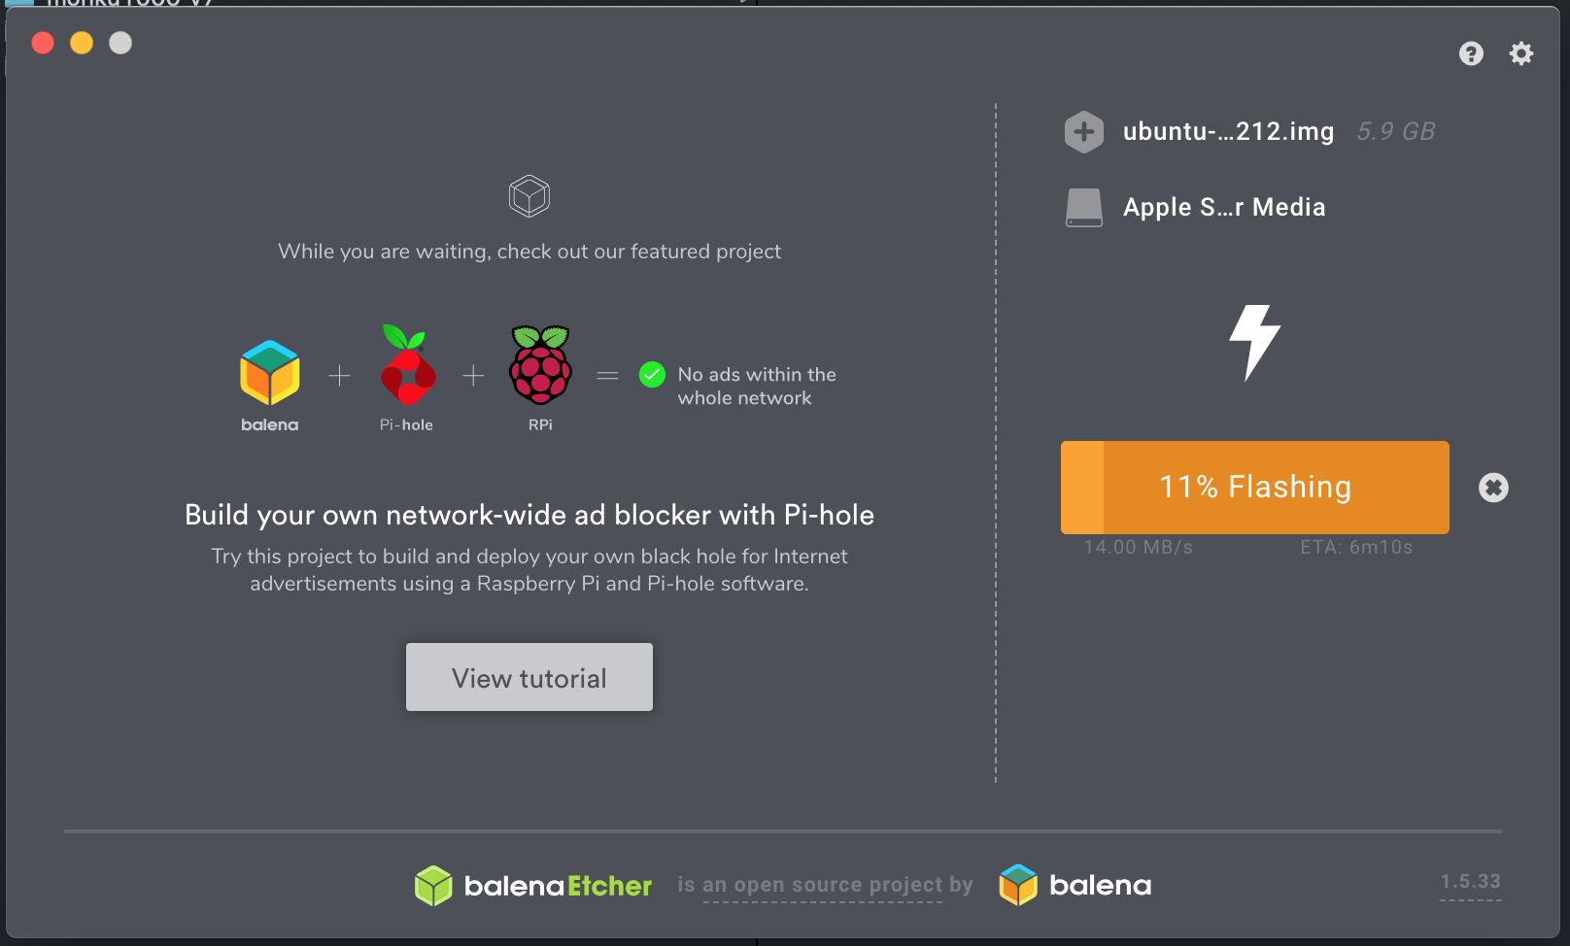Open the help question mark icon

pyautogui.click(x=1471, y=53)
